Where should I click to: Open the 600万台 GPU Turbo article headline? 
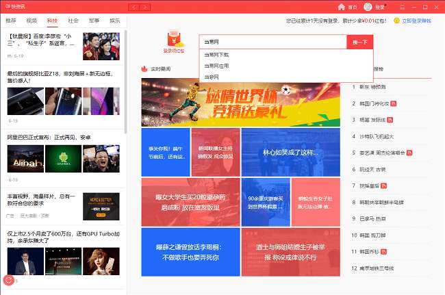pyautogui.click(x=63, y=237)
